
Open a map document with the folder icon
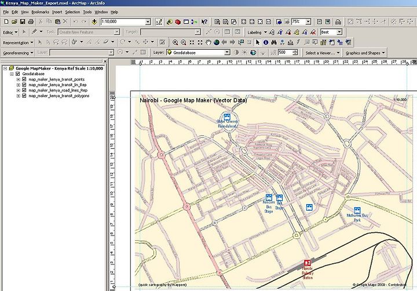[14, 21]
